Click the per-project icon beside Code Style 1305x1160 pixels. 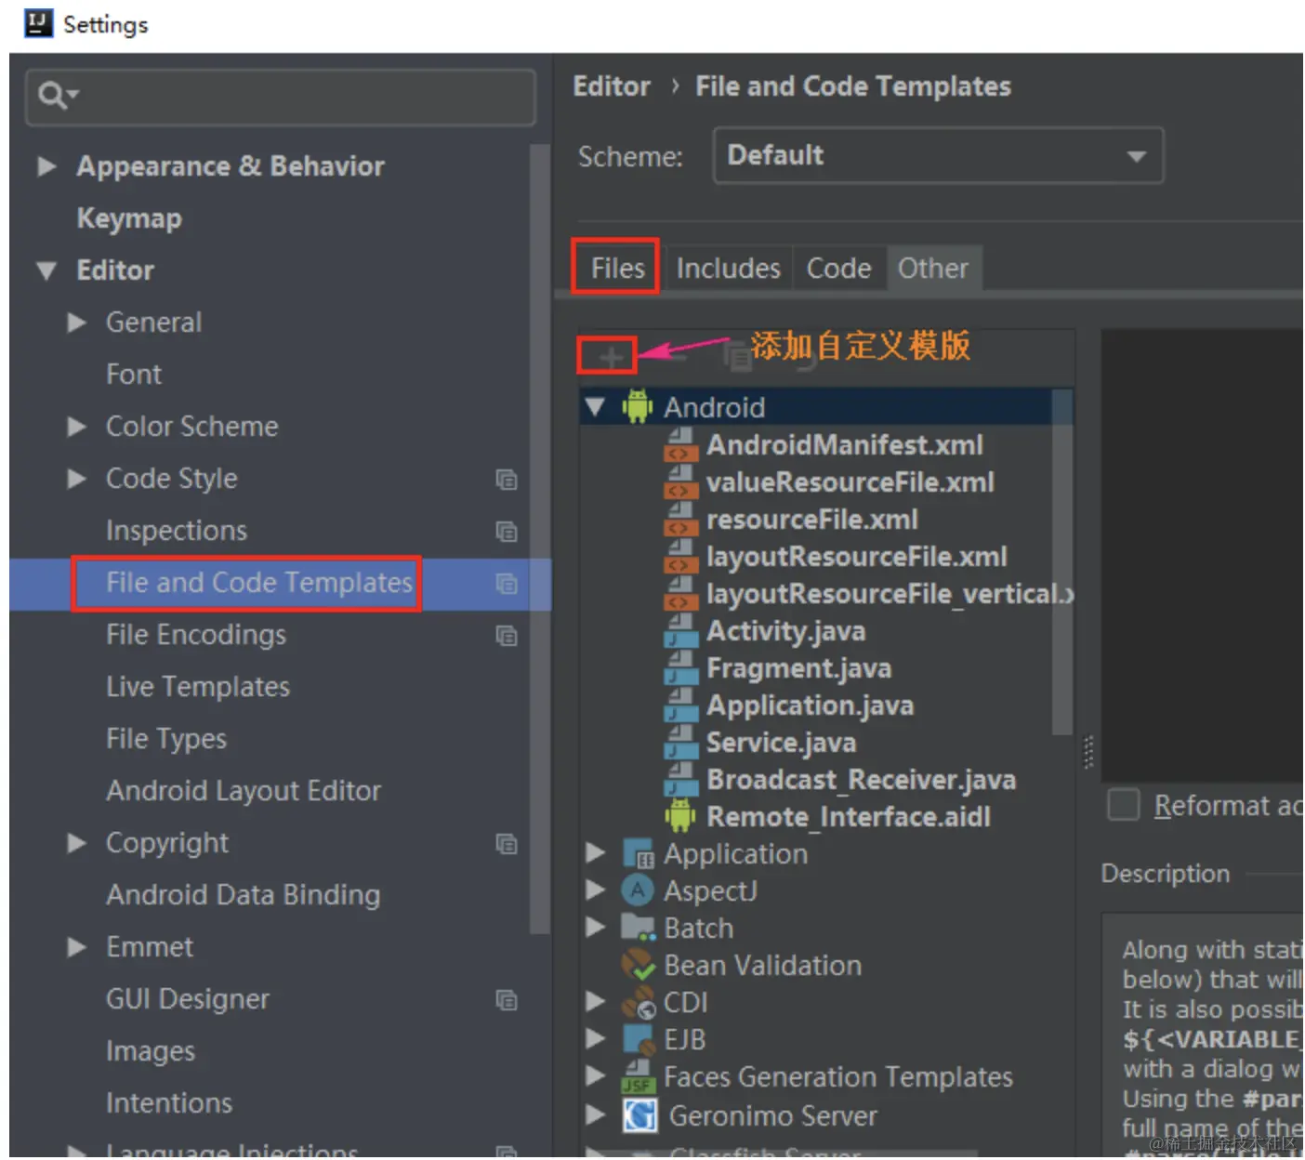(x=507, y=480)
